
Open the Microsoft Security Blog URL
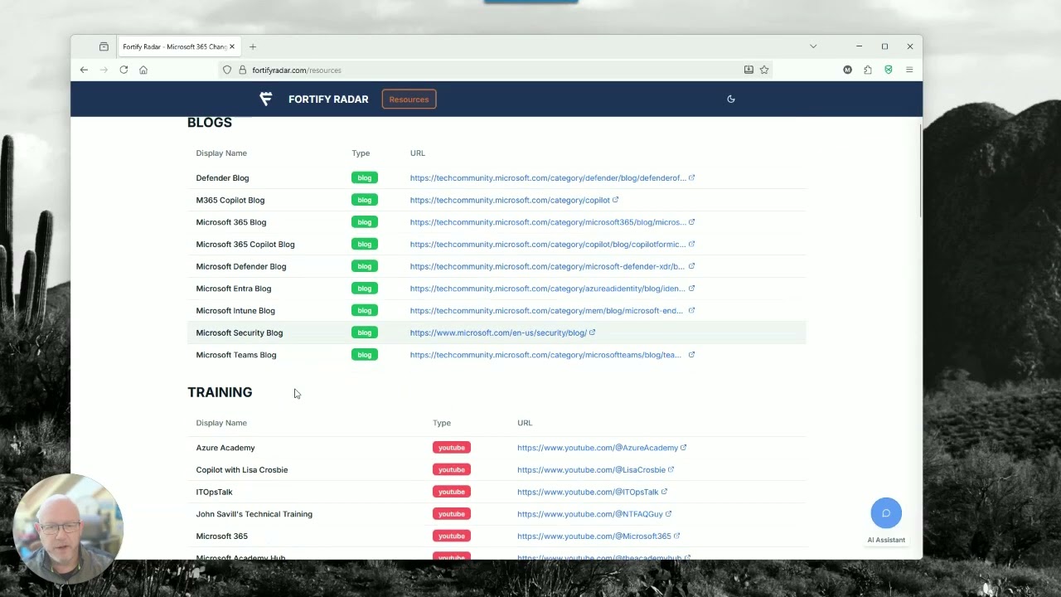pyautogui.click(x=502, y=332)
